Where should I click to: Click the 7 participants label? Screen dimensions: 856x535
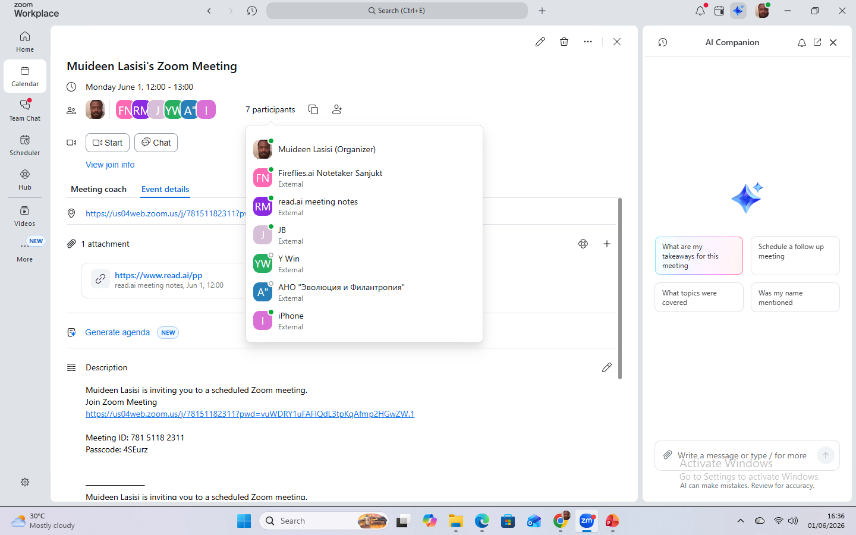point(270,109)
